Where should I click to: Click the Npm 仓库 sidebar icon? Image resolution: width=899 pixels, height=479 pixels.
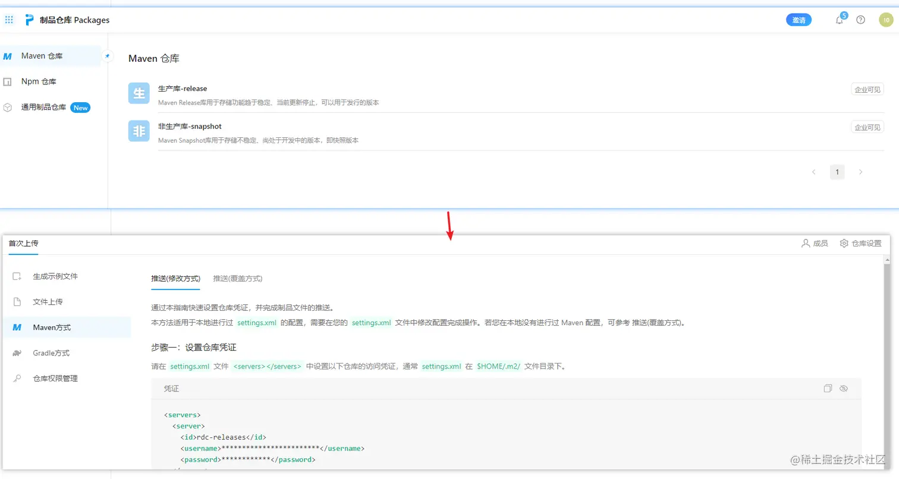pos(8,81)
